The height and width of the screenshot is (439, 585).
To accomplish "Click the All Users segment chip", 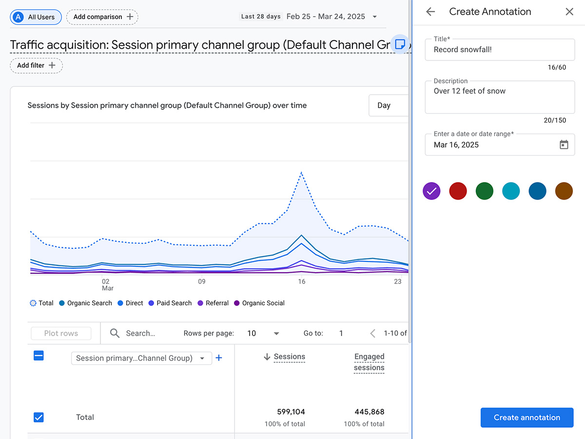I will point(36,17).
